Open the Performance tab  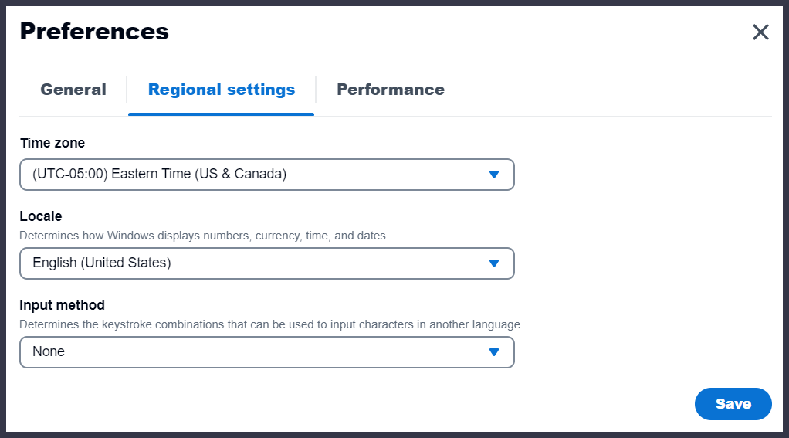pyautogui.click(x=391, y=90)
